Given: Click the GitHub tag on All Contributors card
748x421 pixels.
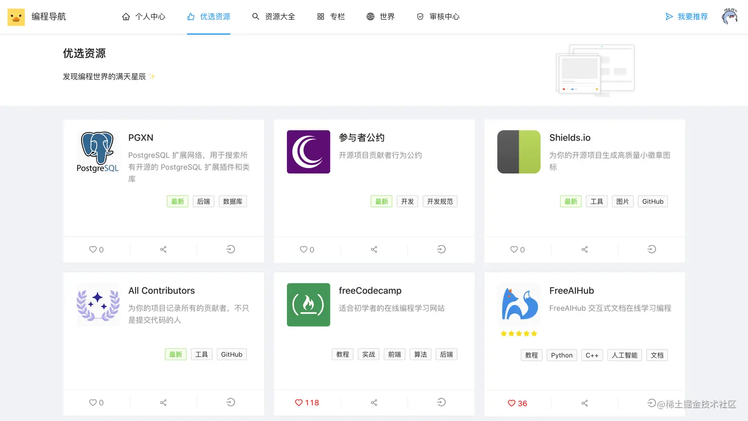Looking at the screenshot, I should [232, 354].
